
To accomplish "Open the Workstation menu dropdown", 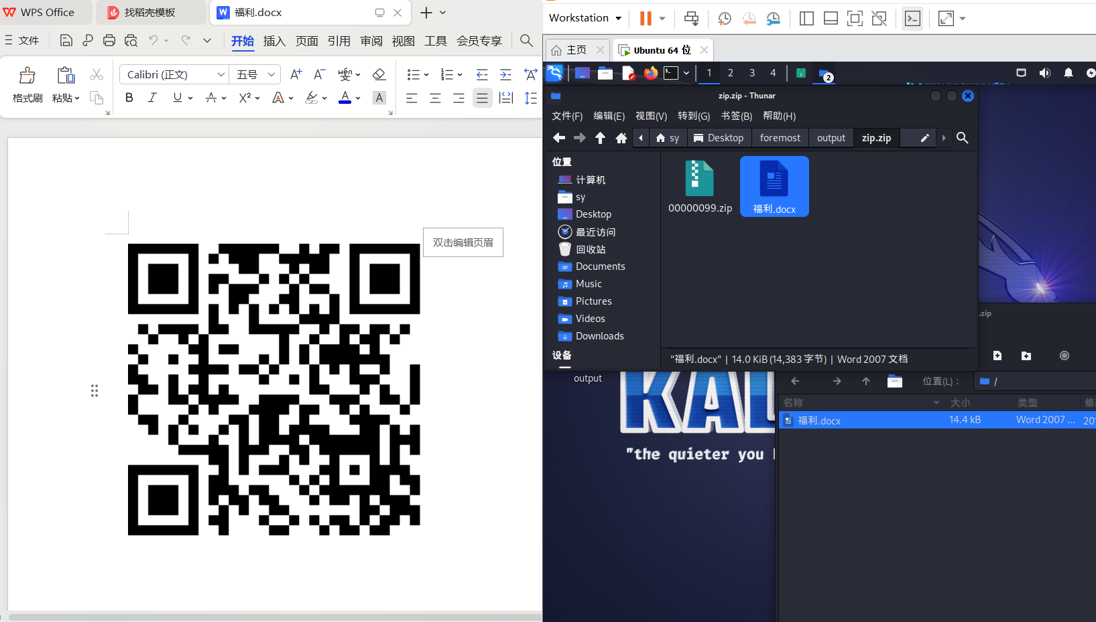I will [x=585, y=18].
